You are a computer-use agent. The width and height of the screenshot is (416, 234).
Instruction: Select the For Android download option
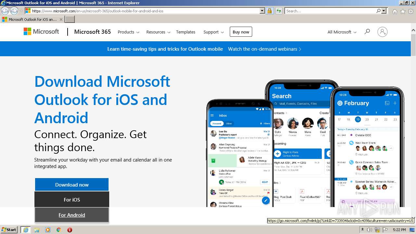[72, 215]
